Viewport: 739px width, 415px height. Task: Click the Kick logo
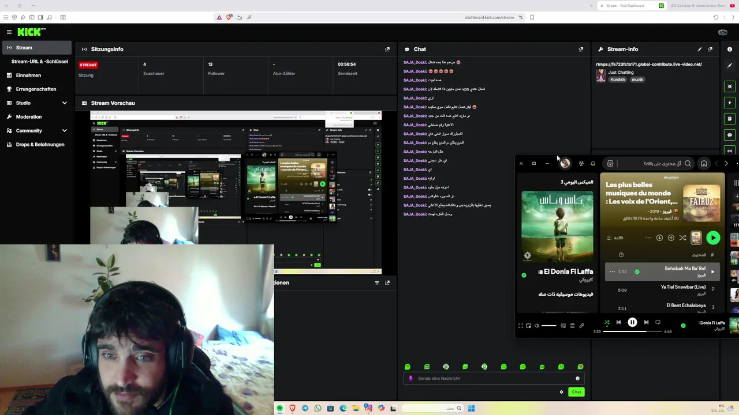coord(31,32)
